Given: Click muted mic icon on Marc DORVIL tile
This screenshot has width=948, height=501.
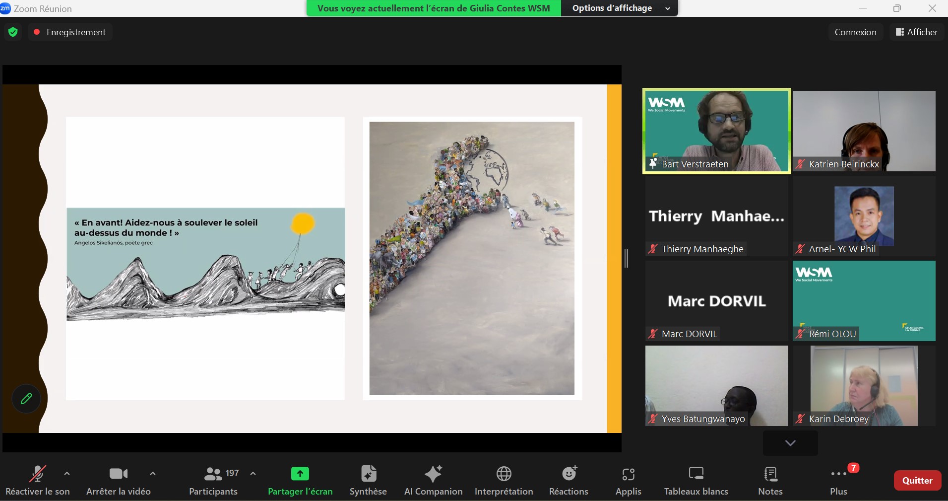Looking at the screenshot, I should [653, 334].
